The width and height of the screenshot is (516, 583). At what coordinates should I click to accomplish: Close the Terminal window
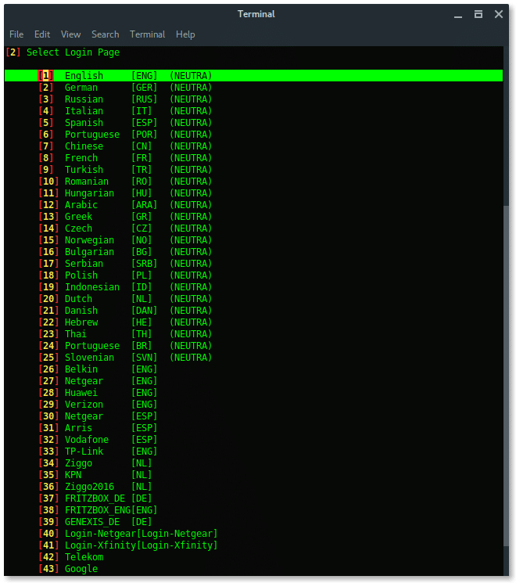499,14
